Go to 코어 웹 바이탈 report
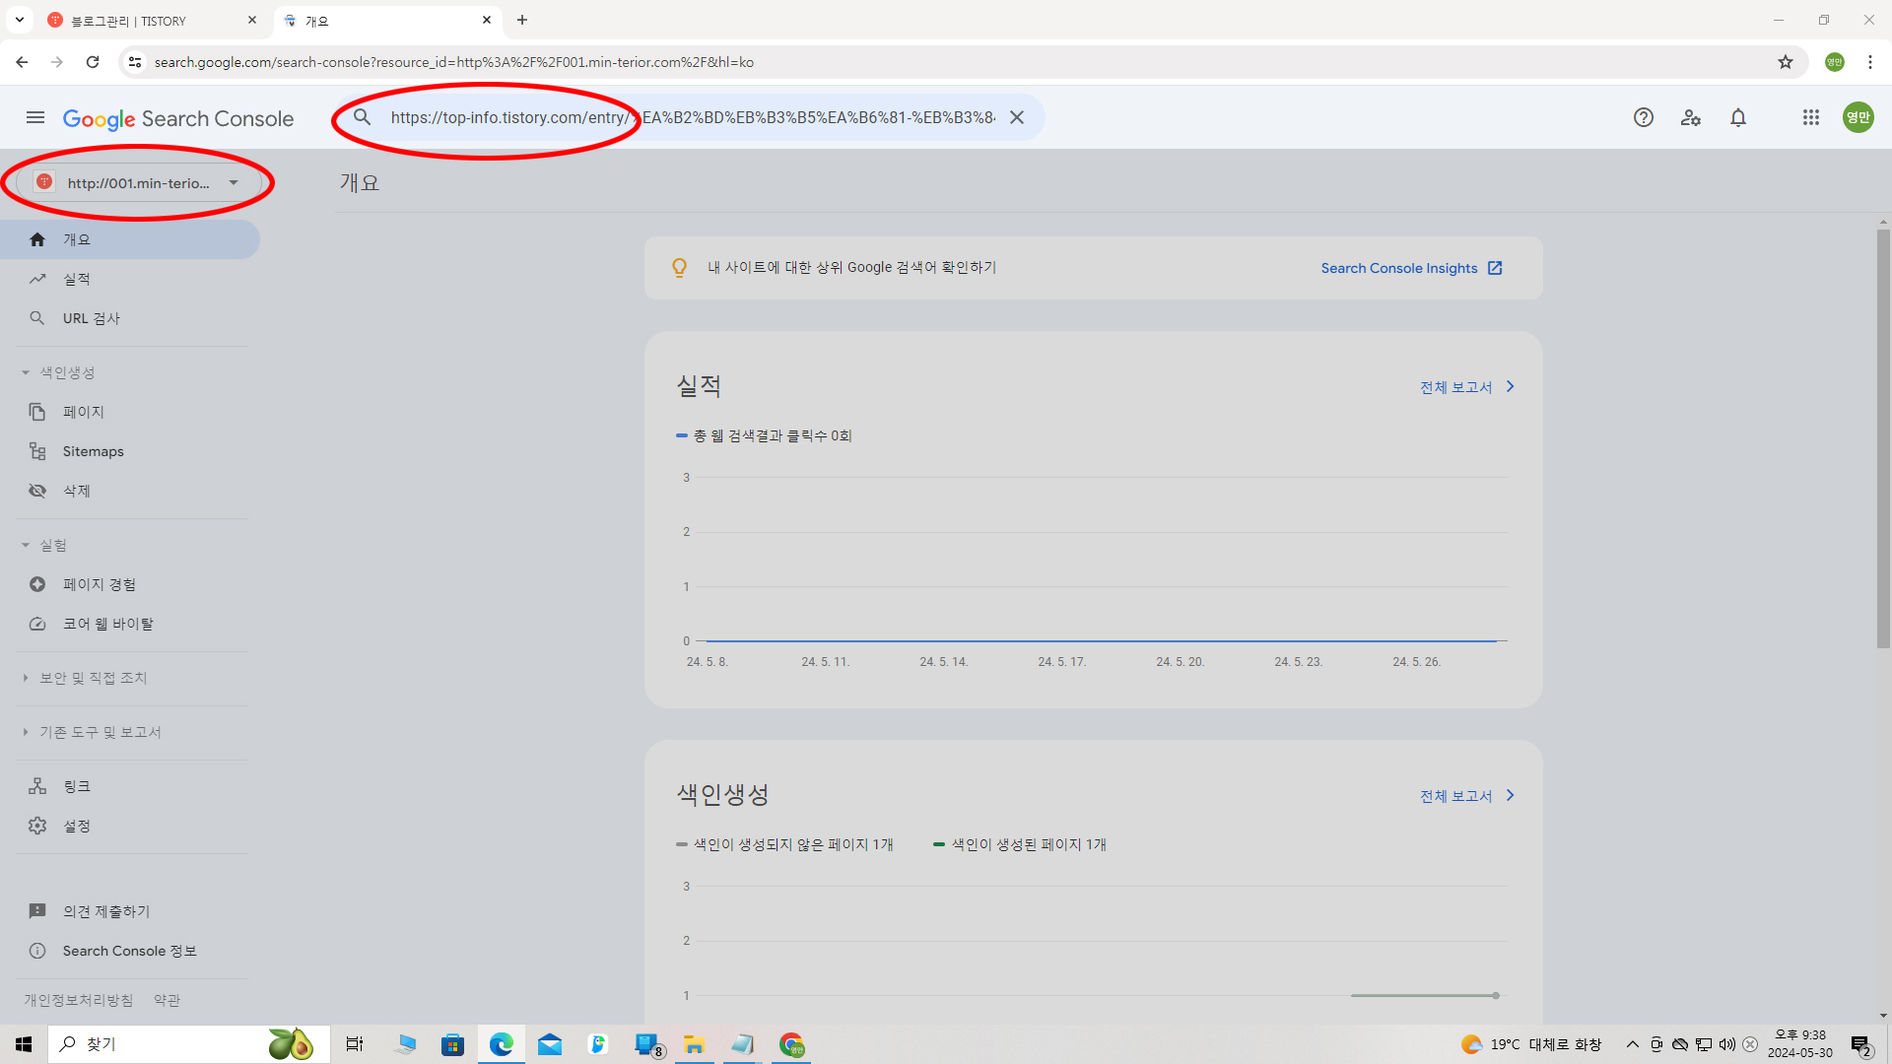 (x=107, y=624)
